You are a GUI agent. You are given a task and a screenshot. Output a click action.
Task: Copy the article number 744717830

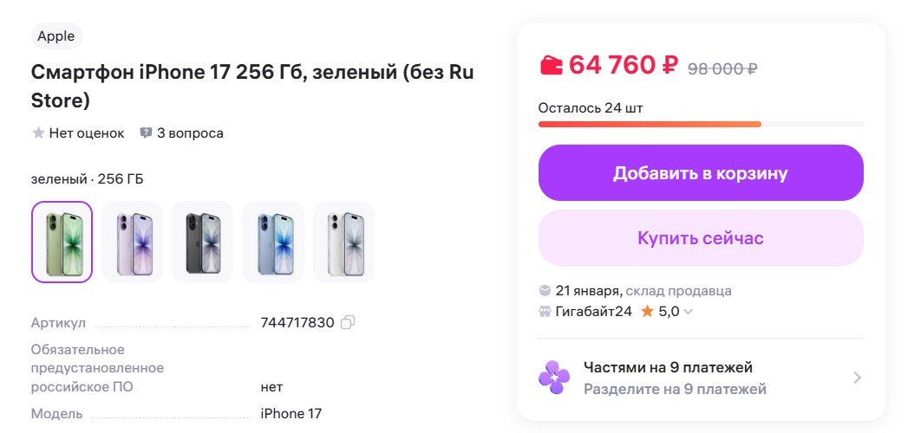pyautogui.click(x=348, y=322)
